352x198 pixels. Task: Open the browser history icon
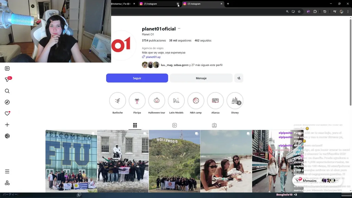[325, 12]
